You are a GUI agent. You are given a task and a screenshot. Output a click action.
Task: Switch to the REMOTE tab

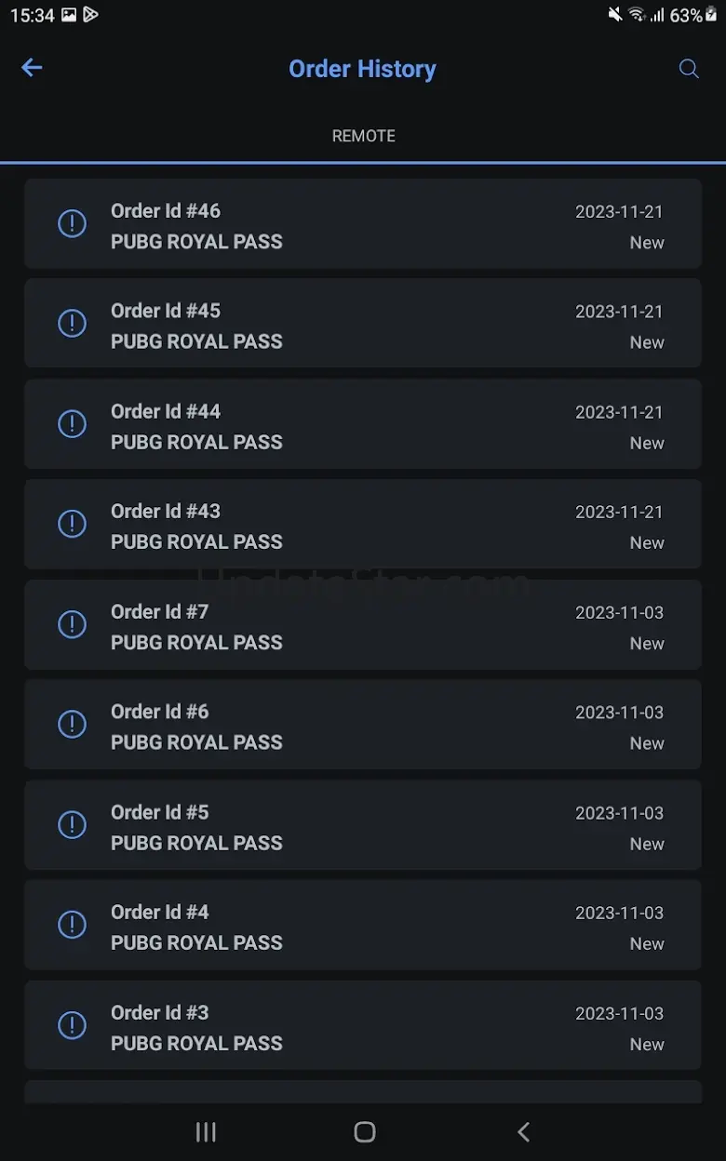[x=363, y=136]
